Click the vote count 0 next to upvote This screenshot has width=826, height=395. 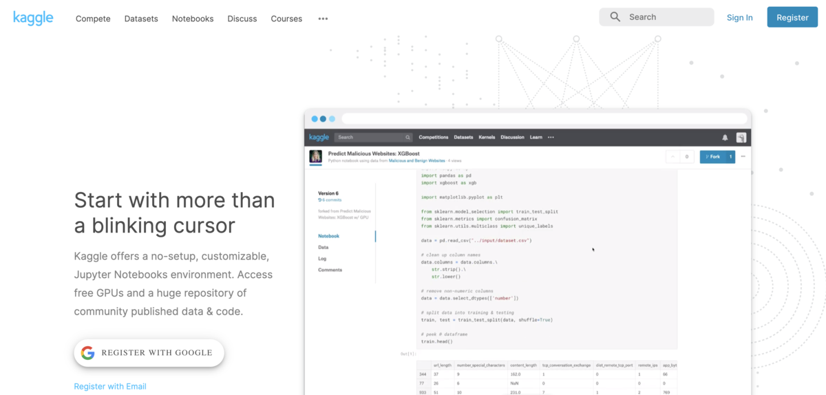coord(686,157)
